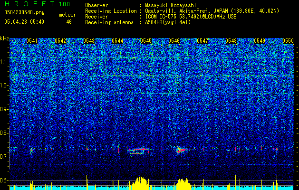Click the date stamp 05.04.23 05:40
This screenshot has width=299, height=190.
click(24, 22)
